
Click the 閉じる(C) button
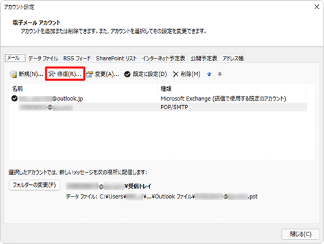click(x=301, y=234)
